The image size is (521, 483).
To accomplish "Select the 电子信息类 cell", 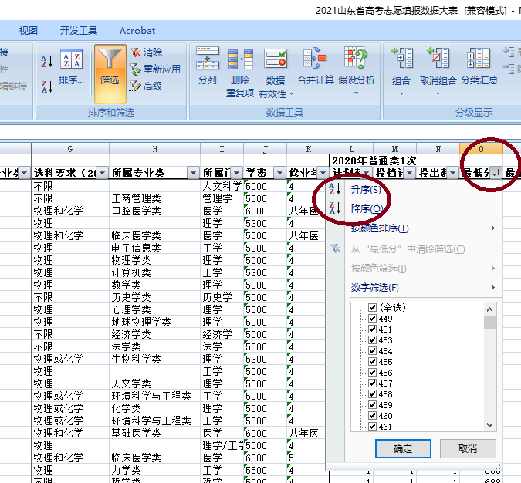I will (155, 248).
